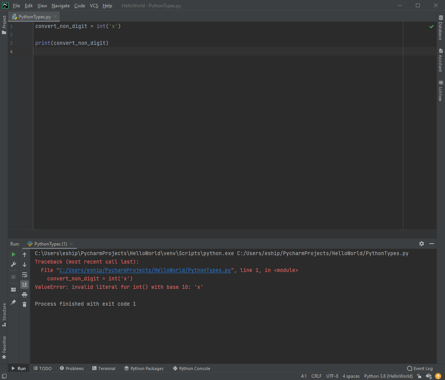Screen dimensions: 445x380
Task: Change the UTF-8 file encoding
Action: [x=332, y=376]
